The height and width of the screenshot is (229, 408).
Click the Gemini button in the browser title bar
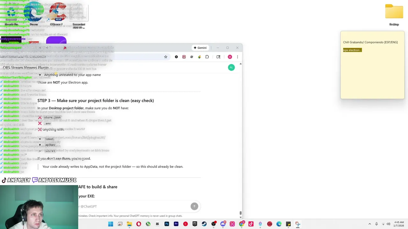point(200,48)
